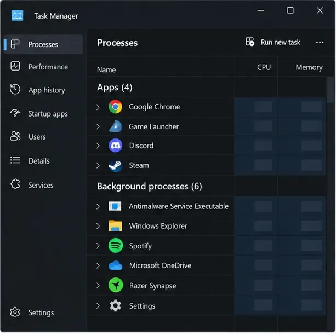This screenshot has height=336, width=336.
Task: Expand the Google Chrome process group
Action: [x=98, y=107]
